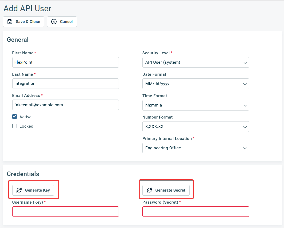Click the Save & Close button
The height and width of the screenshot is (228, 284).
pyautogui.click(x=24, y=22)
